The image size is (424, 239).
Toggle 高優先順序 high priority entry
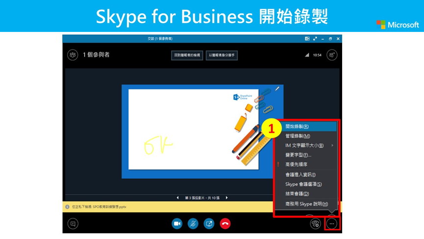coord(306,164)
